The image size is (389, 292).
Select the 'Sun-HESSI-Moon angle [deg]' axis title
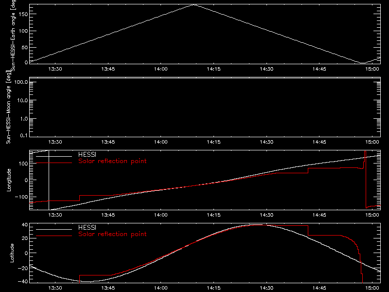point(8,107)
